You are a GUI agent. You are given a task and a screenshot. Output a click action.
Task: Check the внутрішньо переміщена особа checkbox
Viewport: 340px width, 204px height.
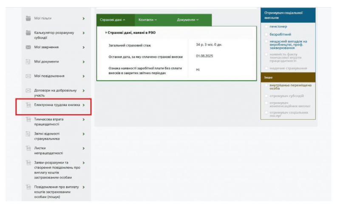click(x=266, y=85)
